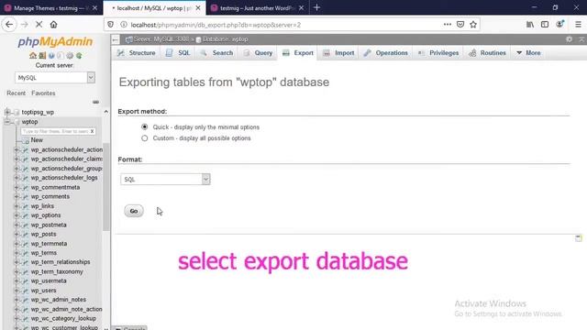Click the link/unlink navigation panel icon
The width and height of the screenshot is (587, 330).
tap(95, 102)
